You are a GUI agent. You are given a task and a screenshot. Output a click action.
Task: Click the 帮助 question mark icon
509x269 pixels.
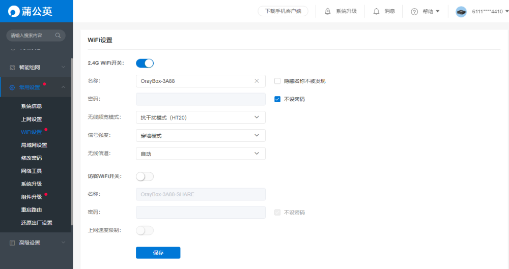tap(414, 11)
